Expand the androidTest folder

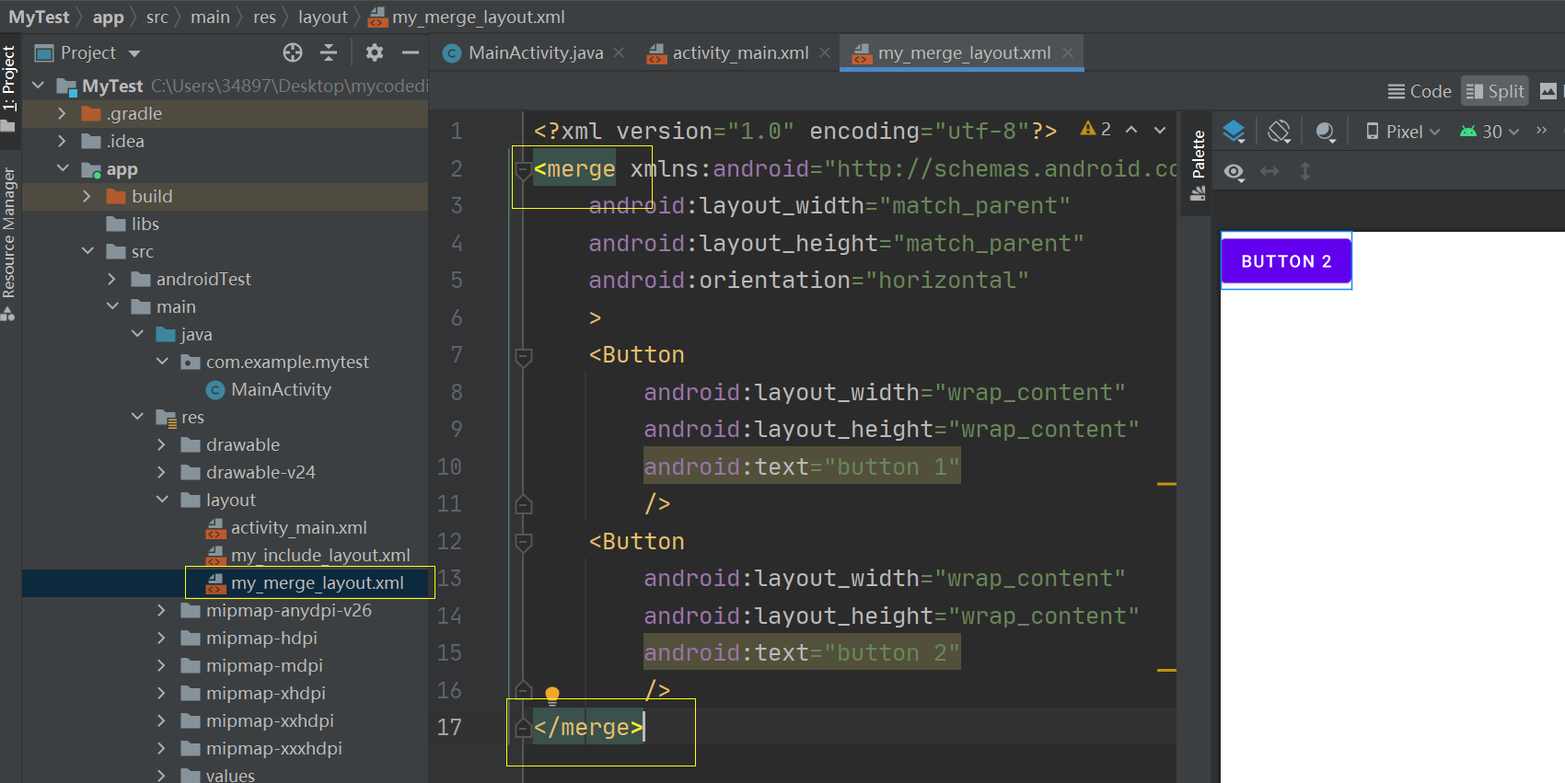[x=111, y=279]
